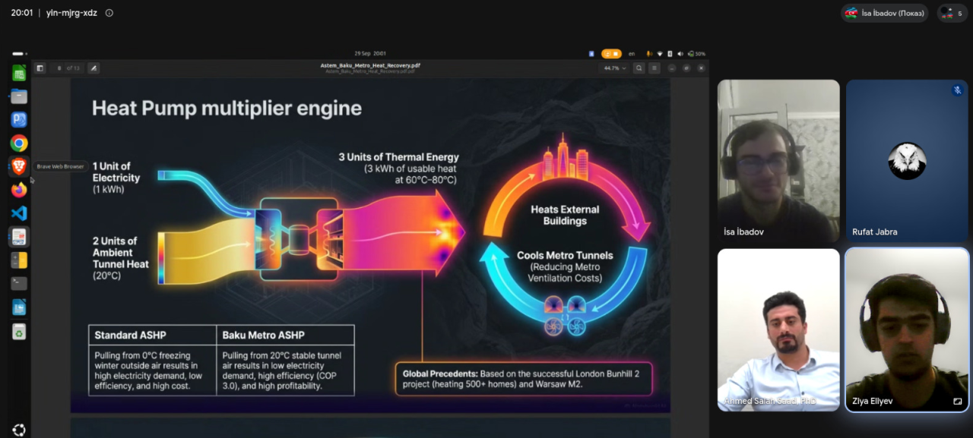Image resolution: width=973 pixels, height=438 pixels.
Task: Open the Terminal from the dock
Action: point(19,283)
